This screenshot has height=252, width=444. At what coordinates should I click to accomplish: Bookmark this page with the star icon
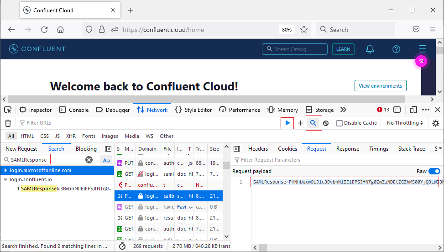(x=304, y=30)
